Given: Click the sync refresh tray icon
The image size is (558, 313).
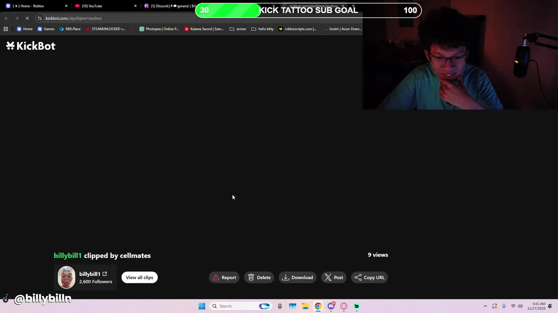Looking at the screenshot, I should [495, 306].
